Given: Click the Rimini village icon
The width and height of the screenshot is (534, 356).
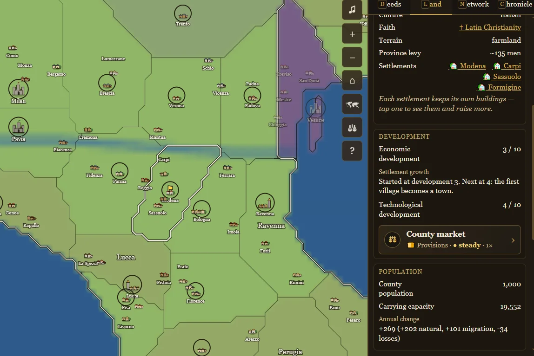Looking at the screenshot, I should pos(297,275).
